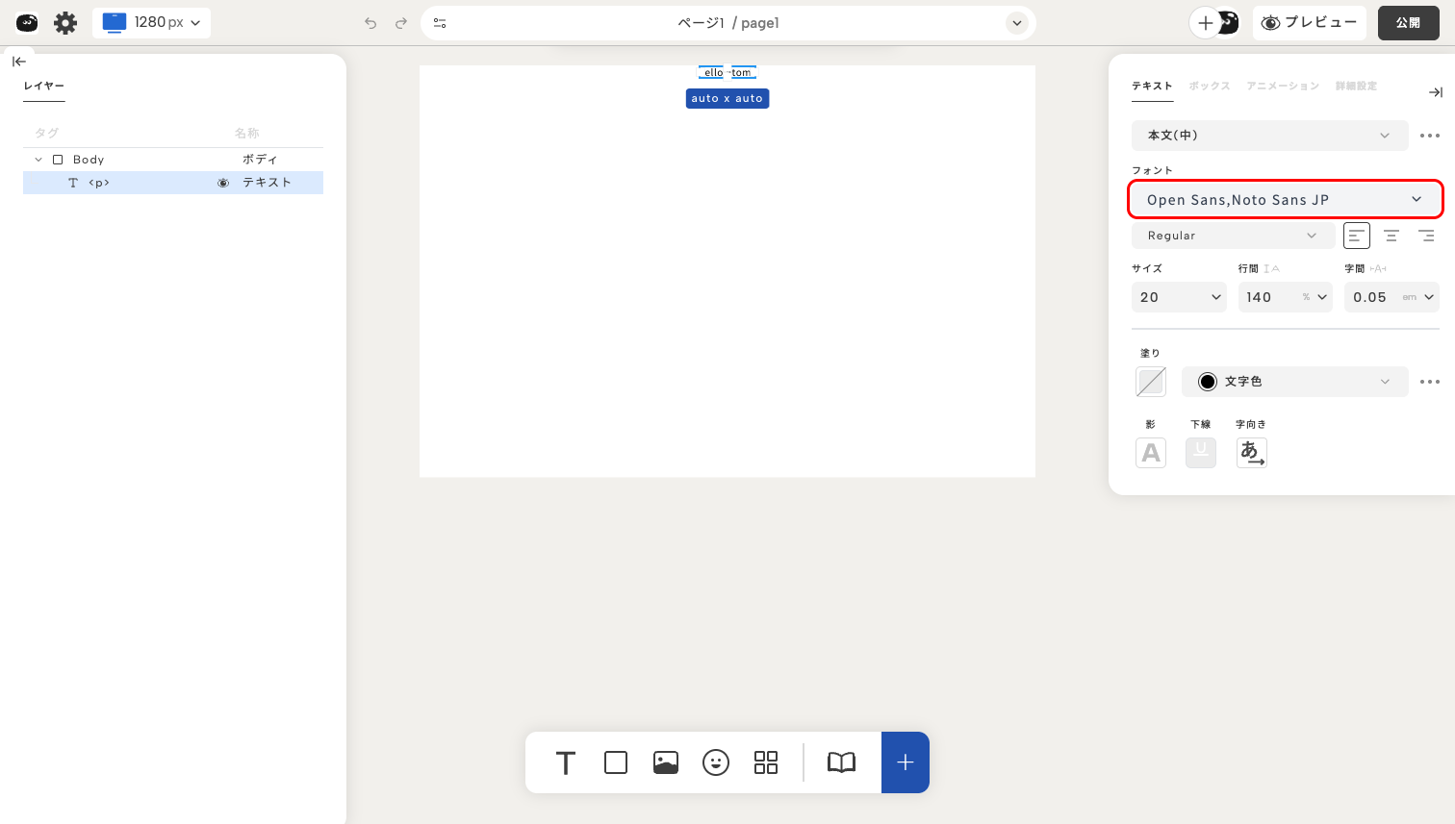The width and height of the screenshot is (1455, 824).
Task: Select the Box rectangle tool
Action: tap(616, 762)
